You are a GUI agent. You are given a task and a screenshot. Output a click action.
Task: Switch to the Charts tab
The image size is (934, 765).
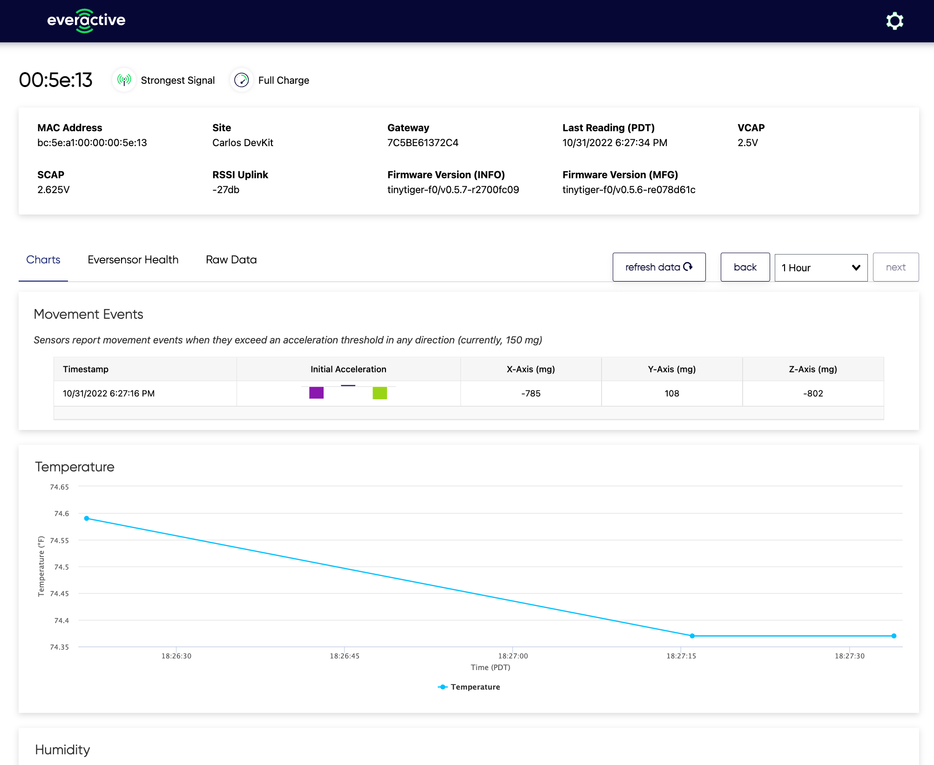[x=43, y=260]
